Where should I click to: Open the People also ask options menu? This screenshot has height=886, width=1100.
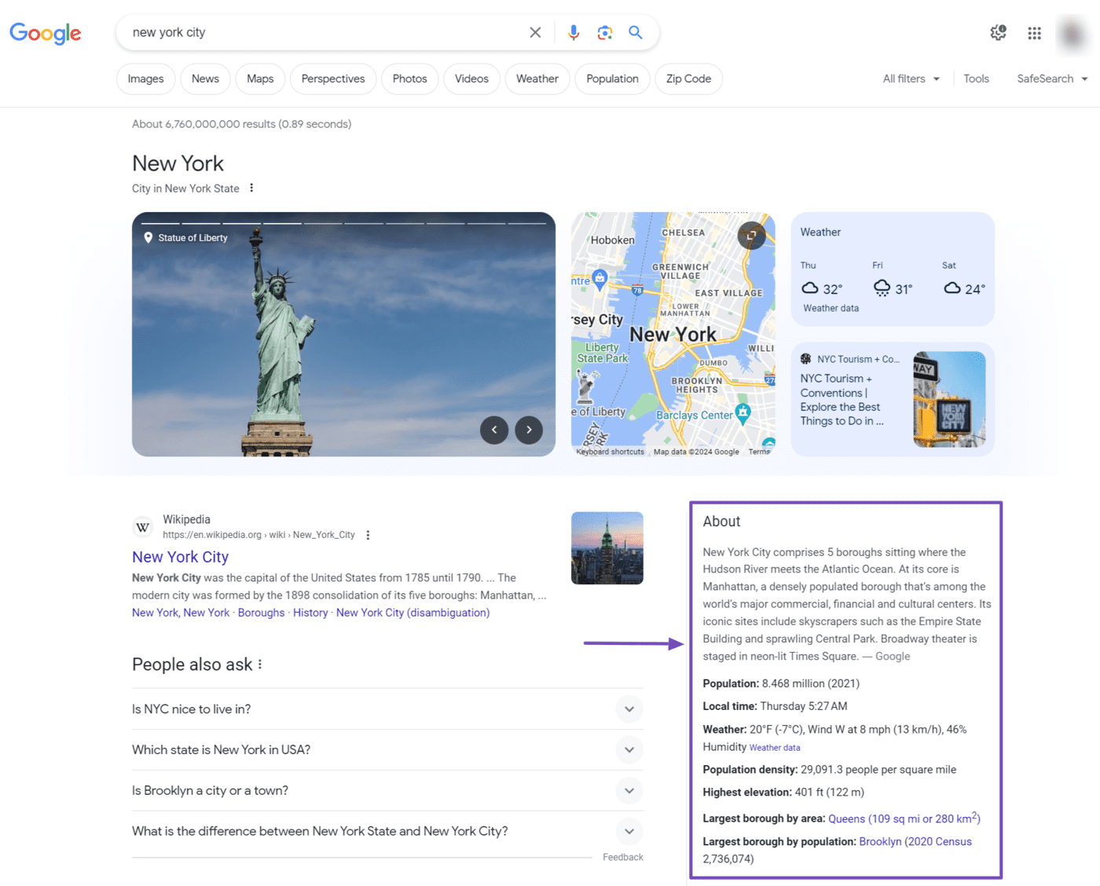(260, 664)
